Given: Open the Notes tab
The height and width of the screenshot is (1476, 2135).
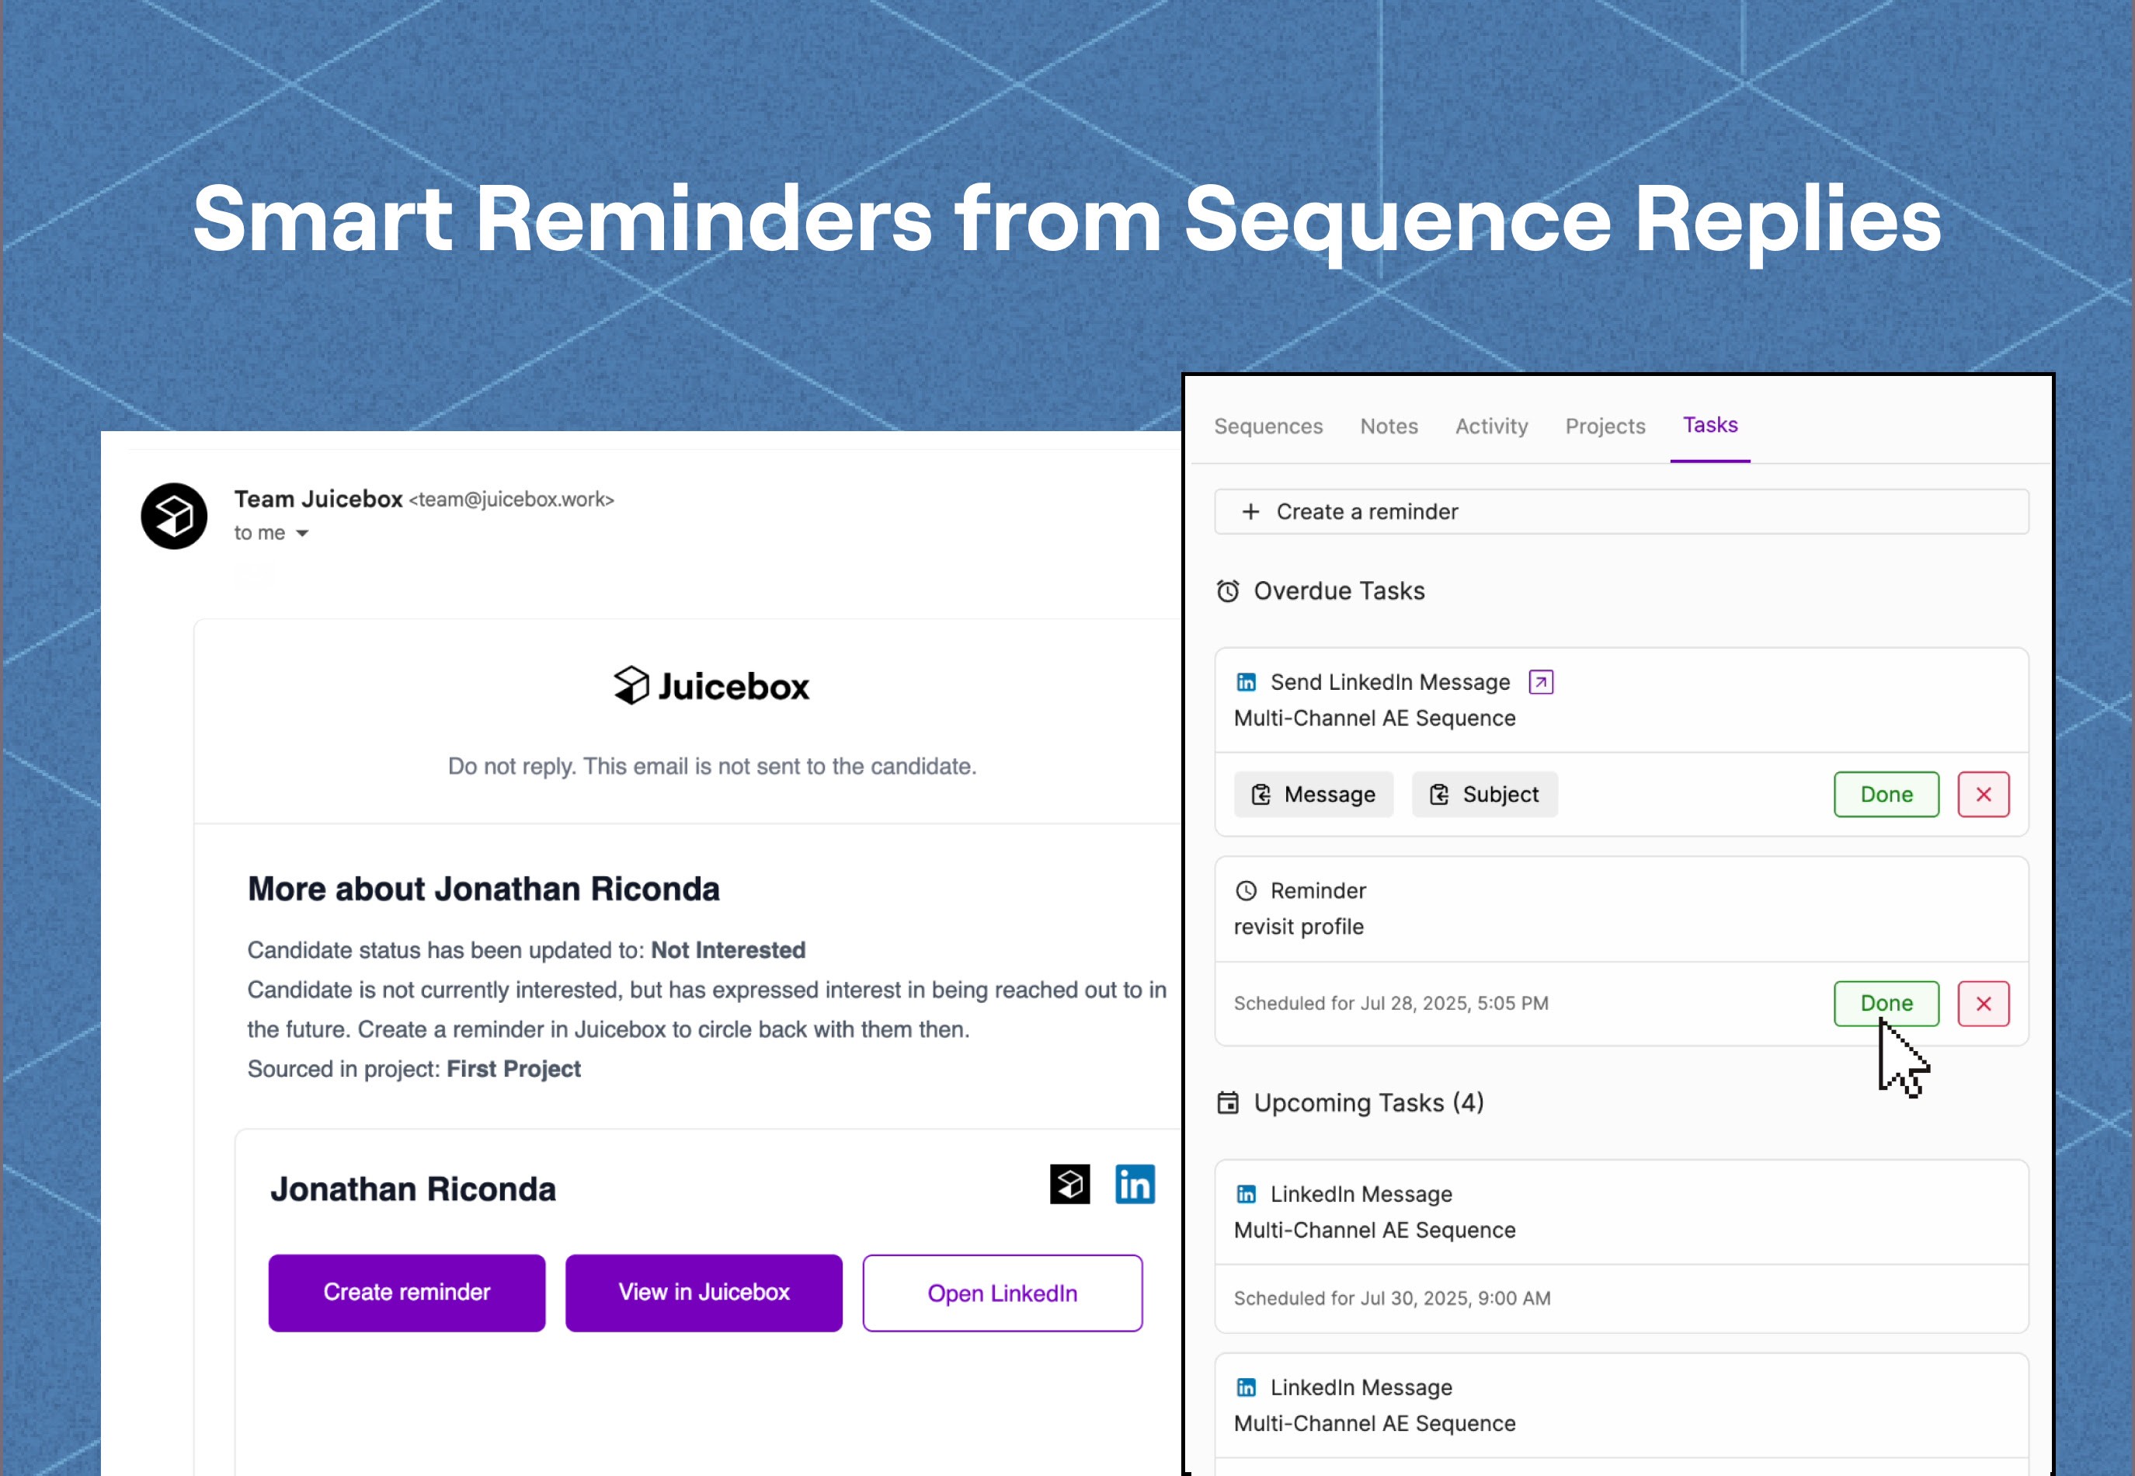Looking at the screenshot, I should [x=1389, y=426].
